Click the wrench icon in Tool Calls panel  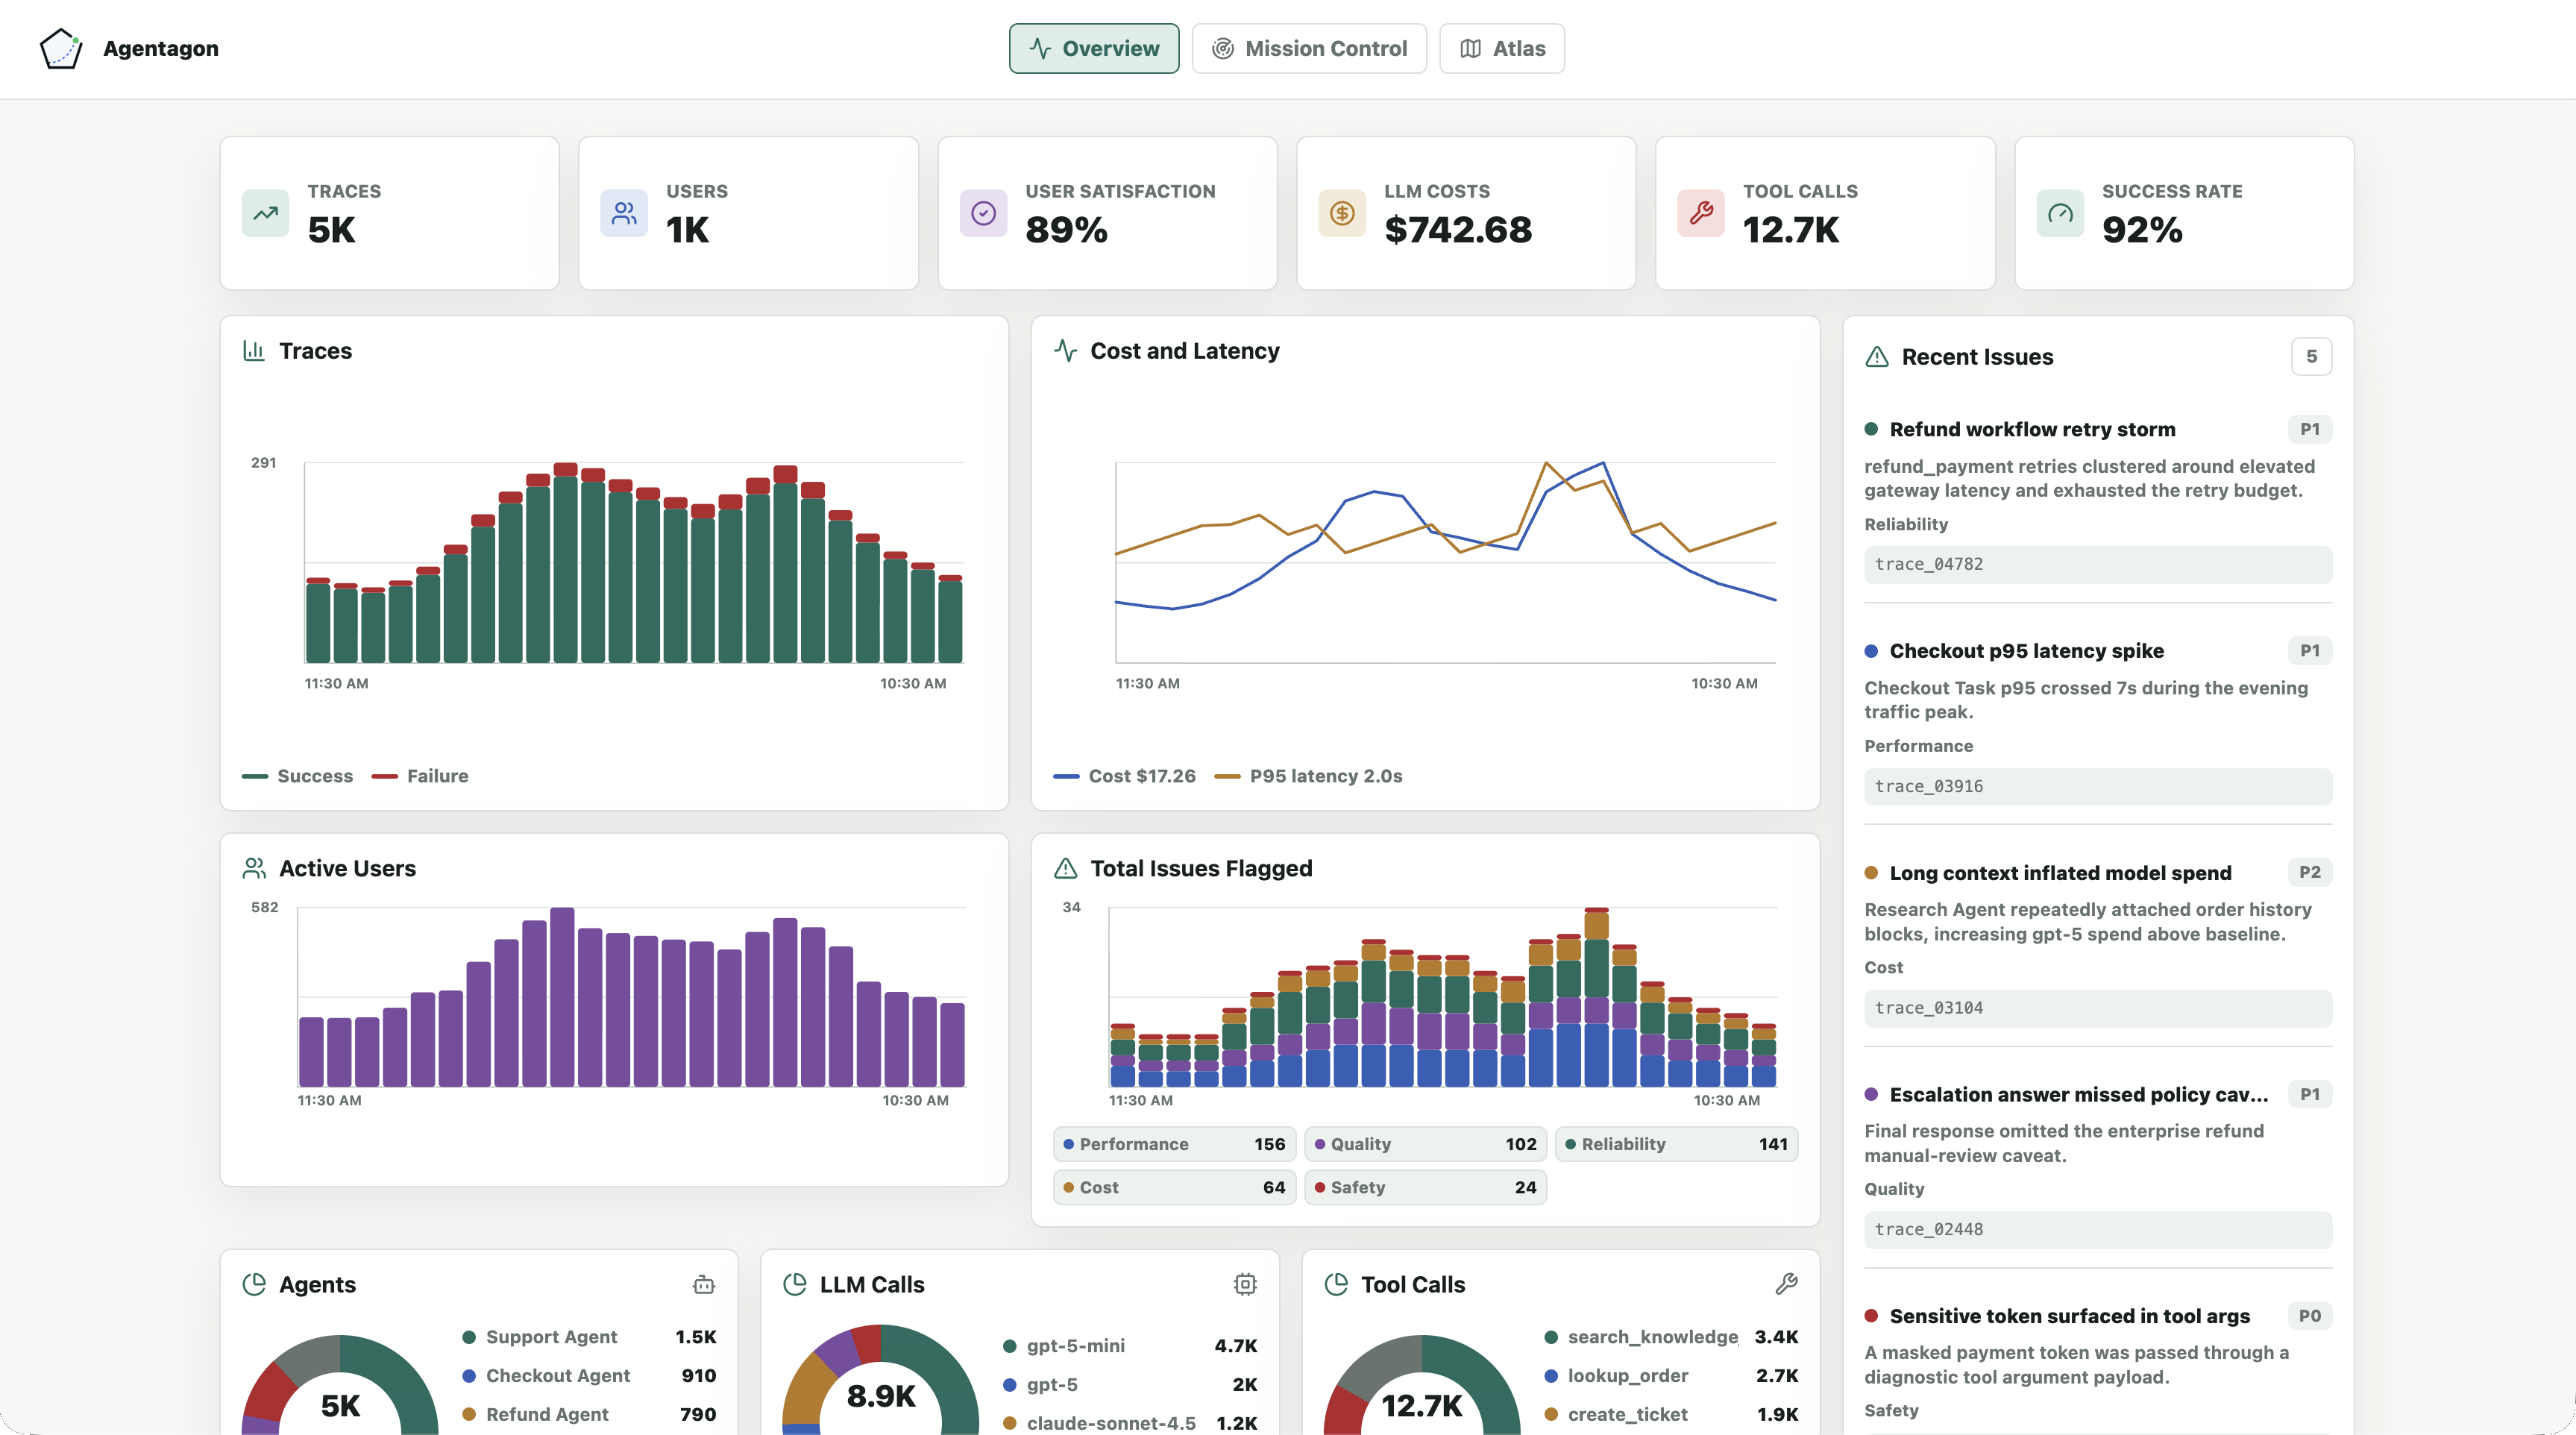coord(1786,1284)
